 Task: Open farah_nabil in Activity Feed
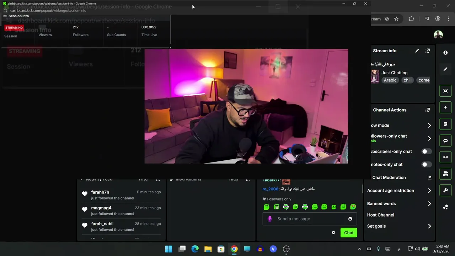102,224
